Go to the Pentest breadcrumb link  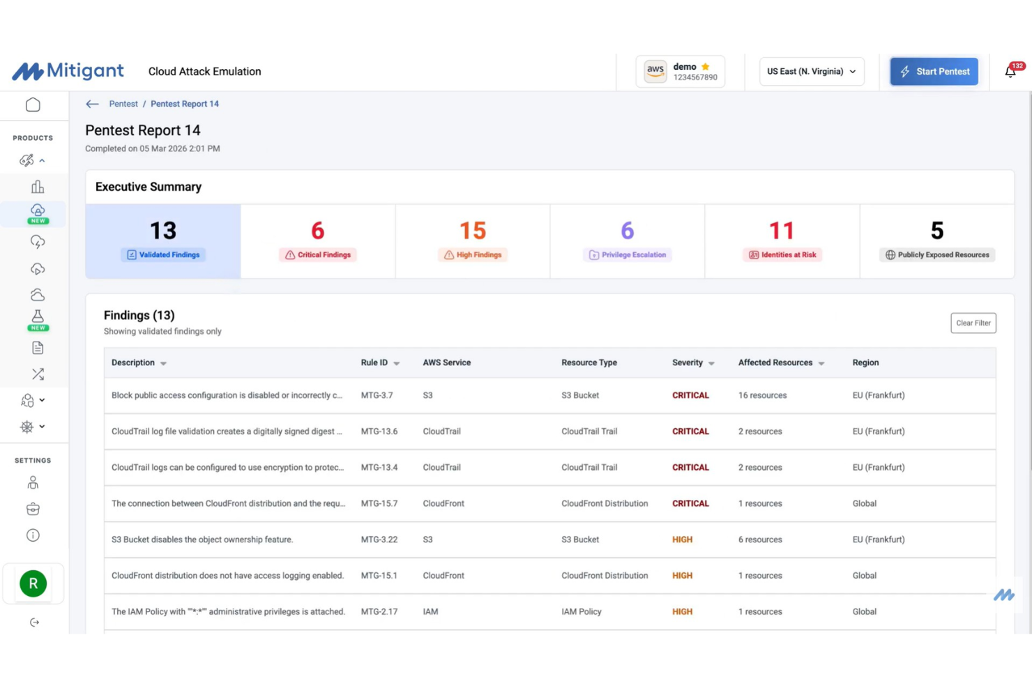coord(123,104)
